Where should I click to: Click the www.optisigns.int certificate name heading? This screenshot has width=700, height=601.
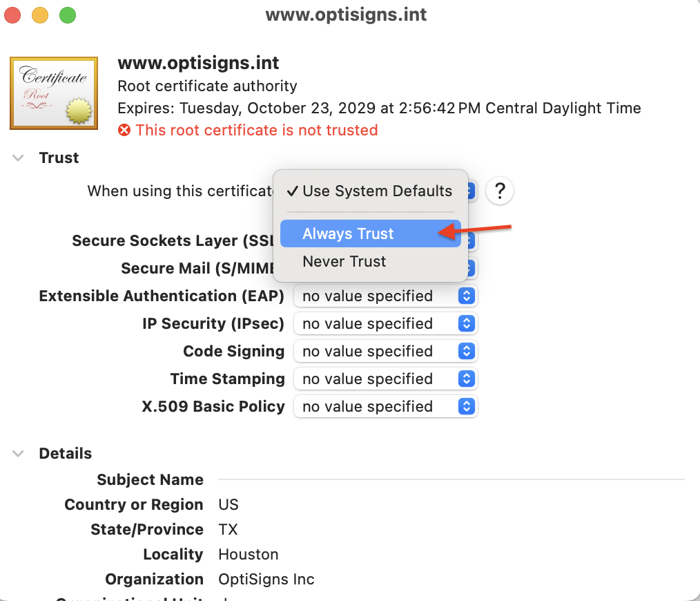[198, 63]
